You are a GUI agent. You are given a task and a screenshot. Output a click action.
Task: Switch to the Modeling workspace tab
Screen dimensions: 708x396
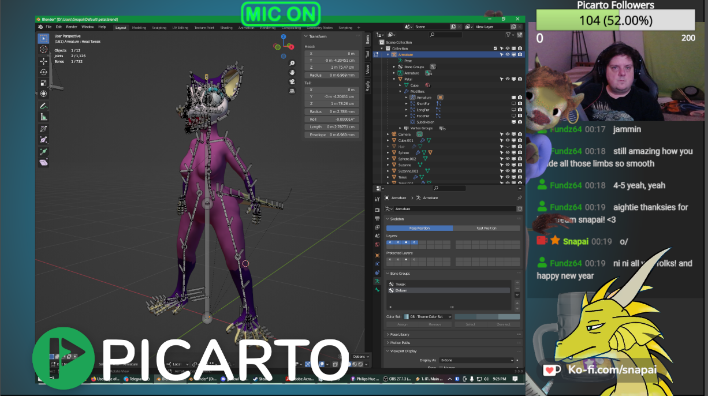(139, 27)
